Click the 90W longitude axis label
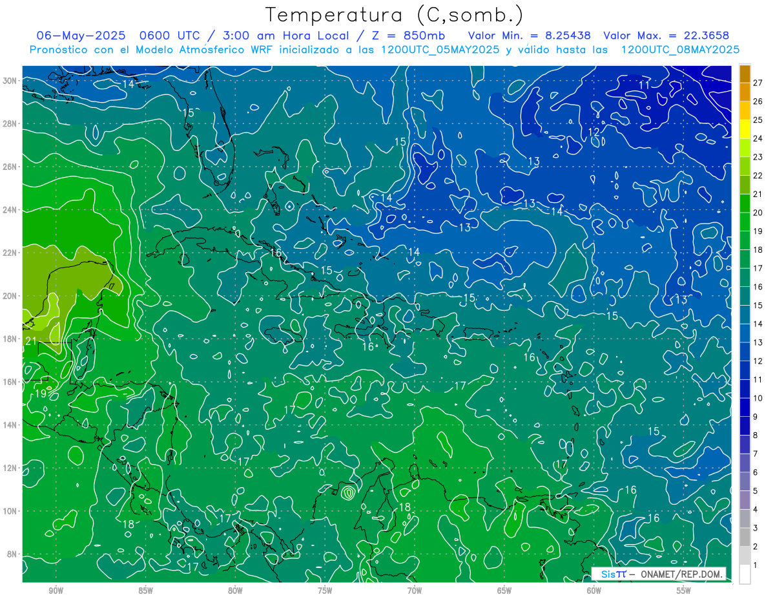The image size is (775, 599). click(56, 591)
